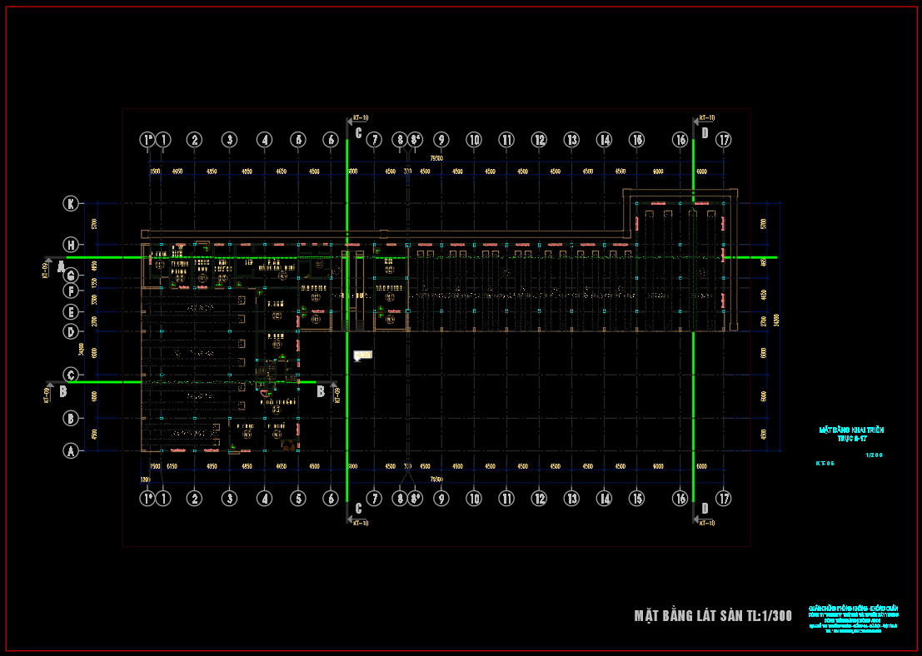Click the title MẶT BẰNG LÁT SÀN TL:1/300

[x=713, y=616]
